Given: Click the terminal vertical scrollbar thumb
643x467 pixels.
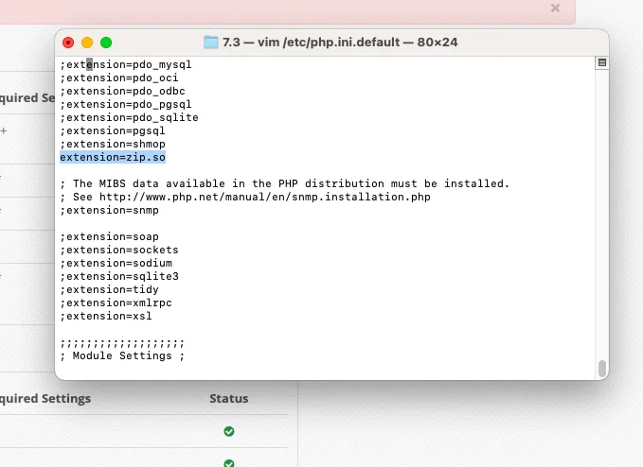Looking at the screenshot, I should [602, 369].
